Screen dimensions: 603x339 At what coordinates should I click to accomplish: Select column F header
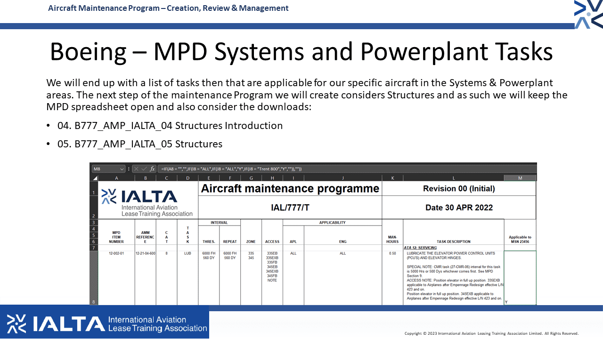click(x=230, y=178)
